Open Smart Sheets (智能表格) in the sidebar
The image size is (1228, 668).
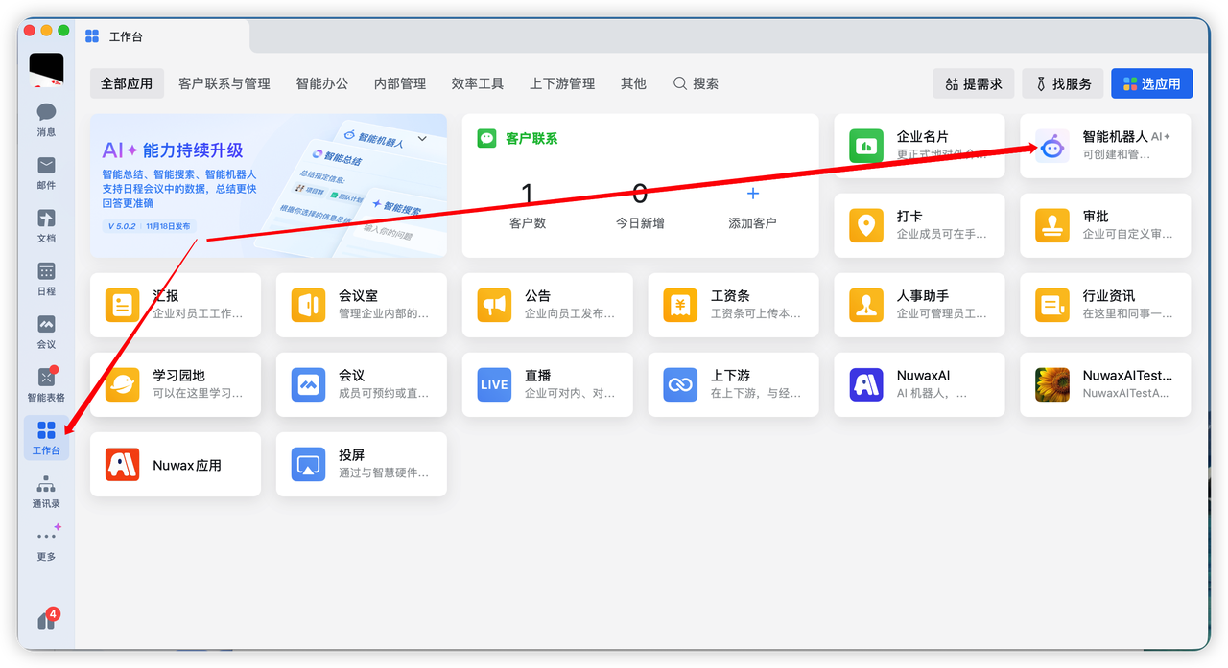pos(46,384)
